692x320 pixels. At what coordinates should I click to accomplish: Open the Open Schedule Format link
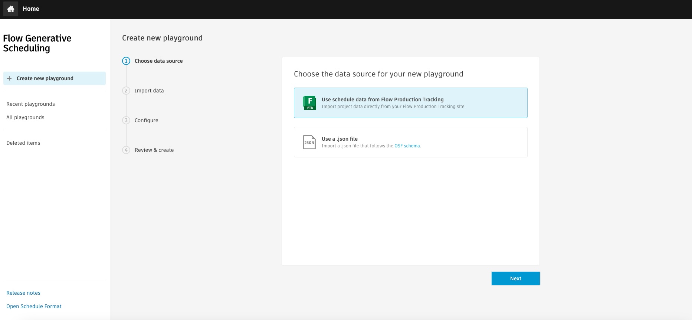[x=34, y=306]
